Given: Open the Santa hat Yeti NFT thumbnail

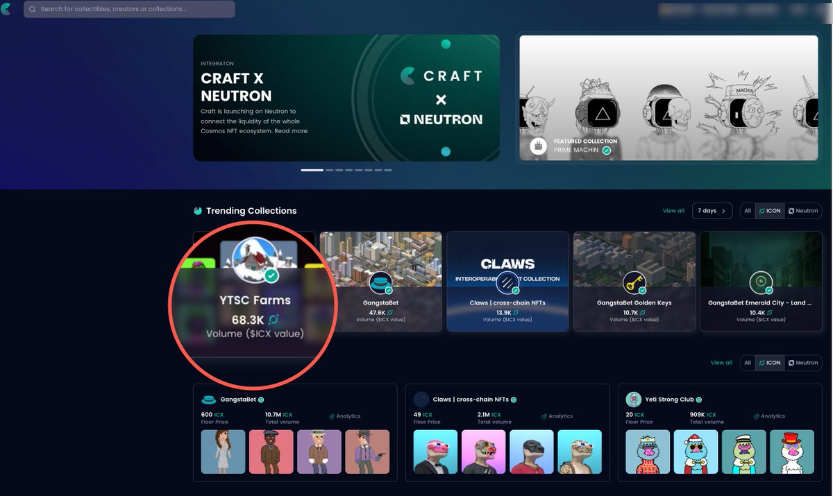Looking at the screenshot, I should (x=696, y=452).
